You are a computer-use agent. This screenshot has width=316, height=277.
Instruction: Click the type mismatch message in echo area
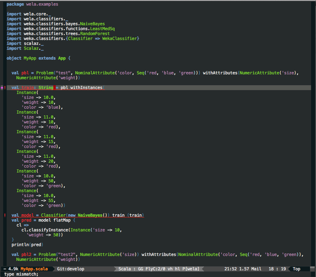coord(21,274)
